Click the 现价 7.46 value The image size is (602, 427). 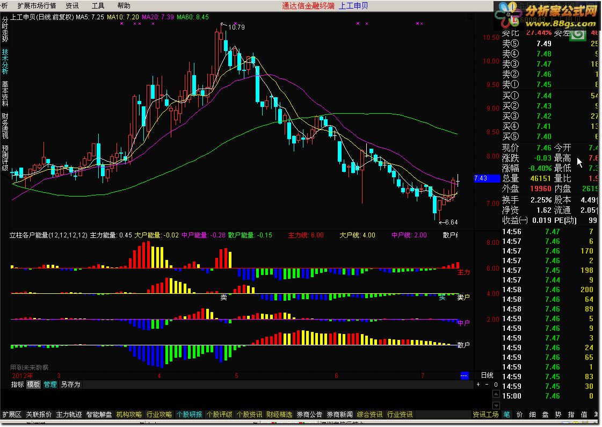pos(544,148)
